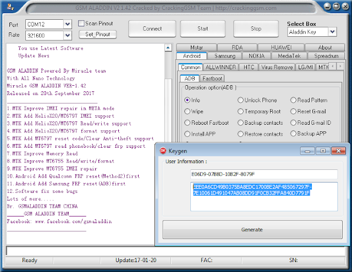
Task: Click the 'SN:' status bar entry
Action: [x=293, y=260]
